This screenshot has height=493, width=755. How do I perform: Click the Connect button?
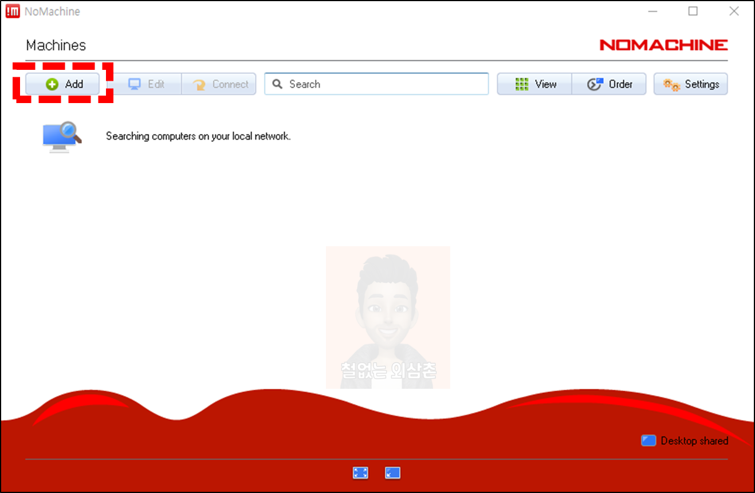point(219,84)
